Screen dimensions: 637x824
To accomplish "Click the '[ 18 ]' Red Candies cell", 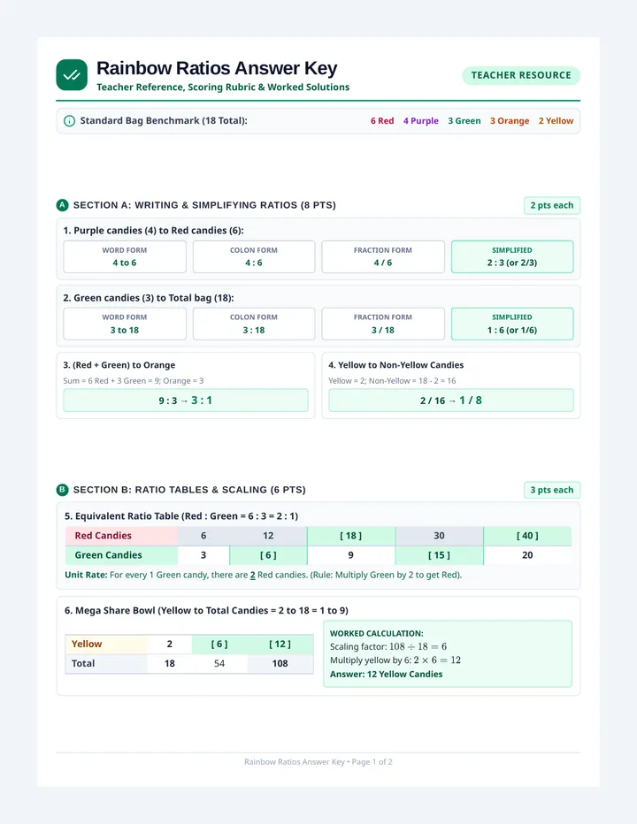I will pos(351,536).
